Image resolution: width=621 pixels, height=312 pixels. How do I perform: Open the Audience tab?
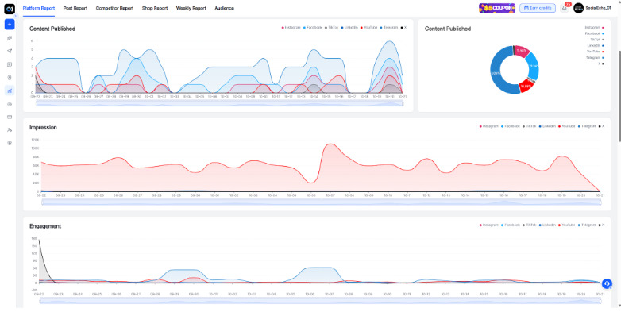coord(224,8)
